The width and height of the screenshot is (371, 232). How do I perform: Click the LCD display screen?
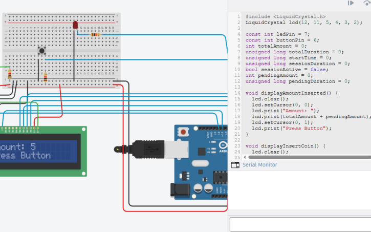pyautogui.click(x=38, y=151)
